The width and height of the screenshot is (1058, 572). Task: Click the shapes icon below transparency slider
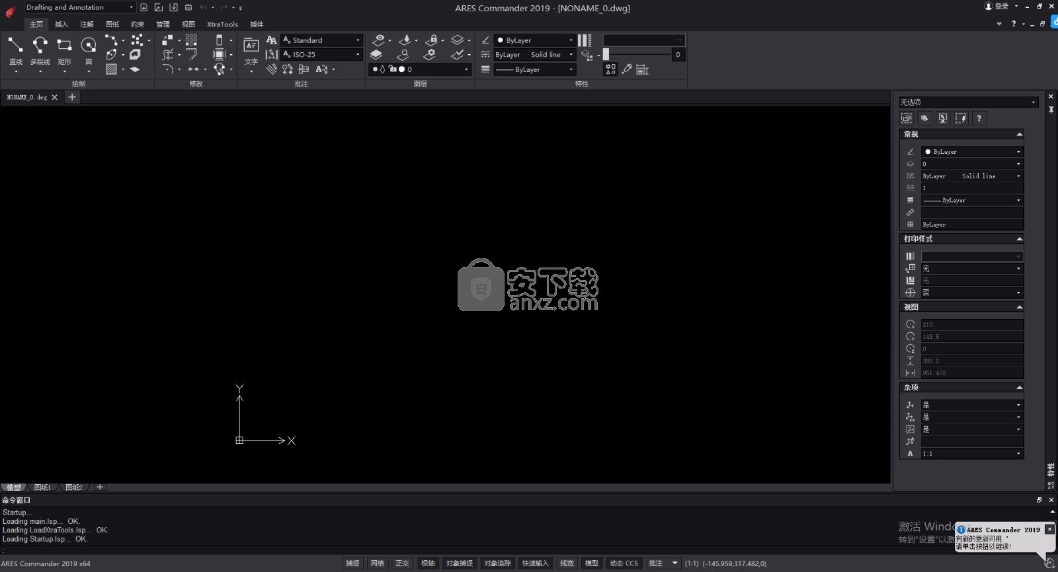click(610, 69)
